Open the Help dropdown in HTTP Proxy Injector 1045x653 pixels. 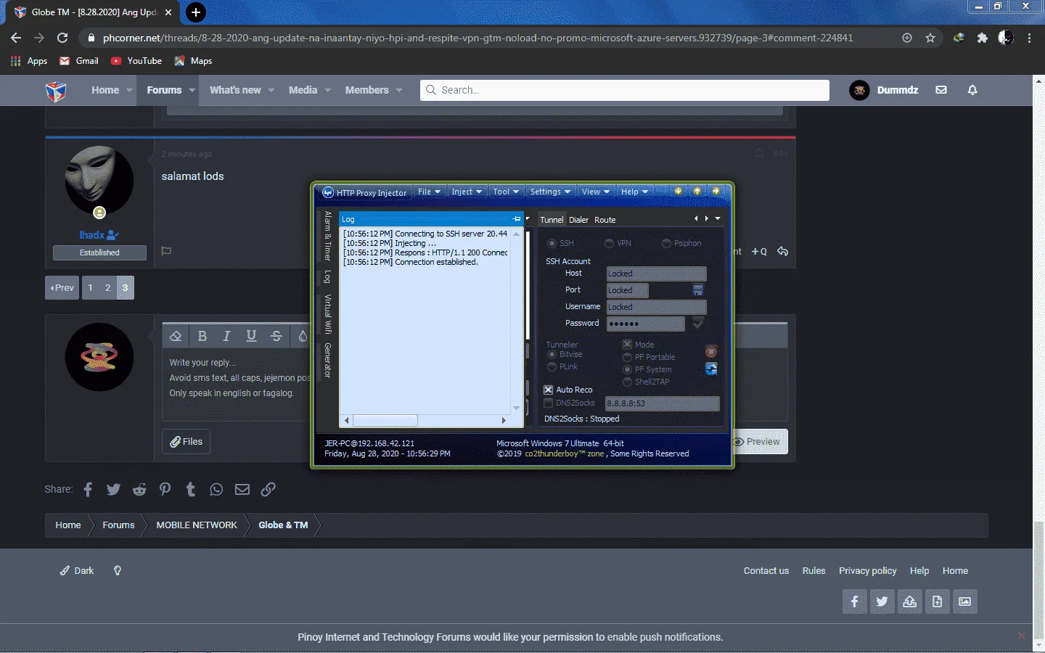[x=634, y=192]
